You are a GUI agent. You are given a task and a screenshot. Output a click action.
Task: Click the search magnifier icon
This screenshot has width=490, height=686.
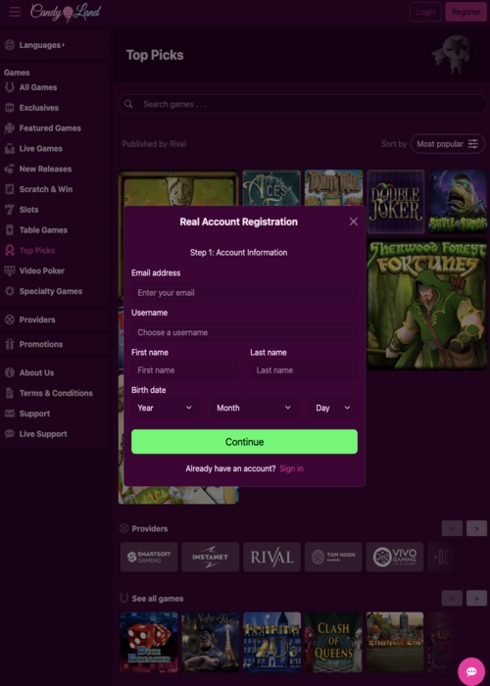point(128,104)
